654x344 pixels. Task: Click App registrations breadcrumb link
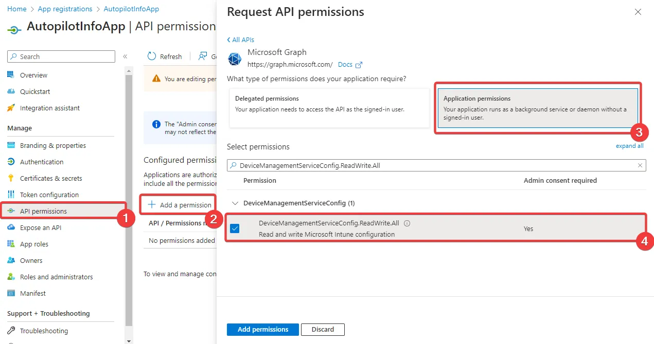pyautogui.click(x=65, y=9)
